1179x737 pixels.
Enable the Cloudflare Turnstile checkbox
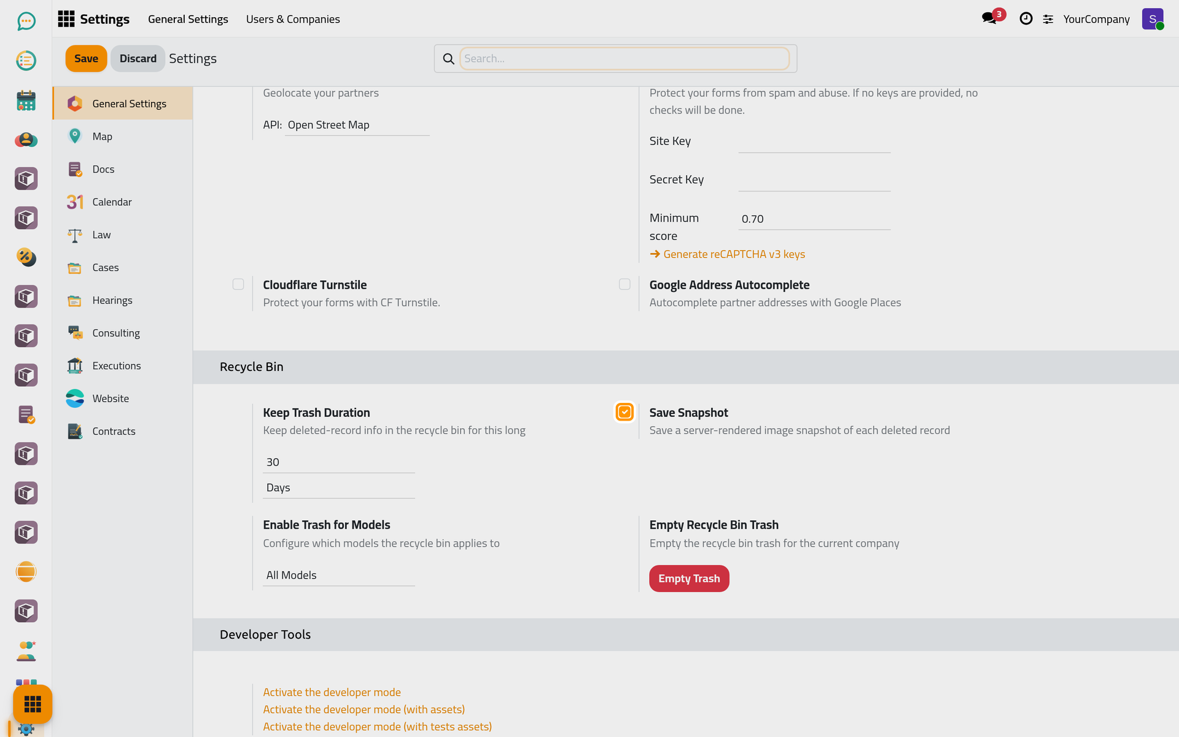(238, 284)
